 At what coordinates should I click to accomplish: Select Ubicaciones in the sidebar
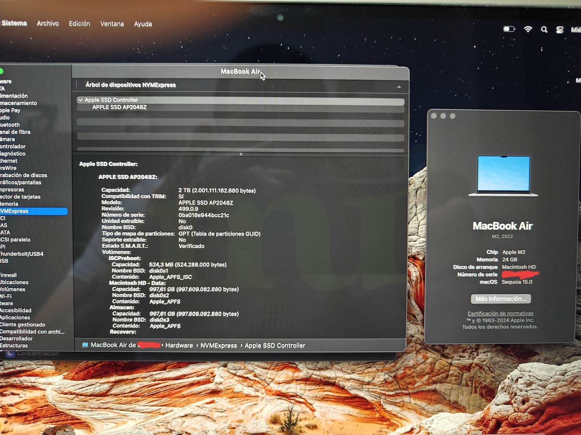(14, 282)
